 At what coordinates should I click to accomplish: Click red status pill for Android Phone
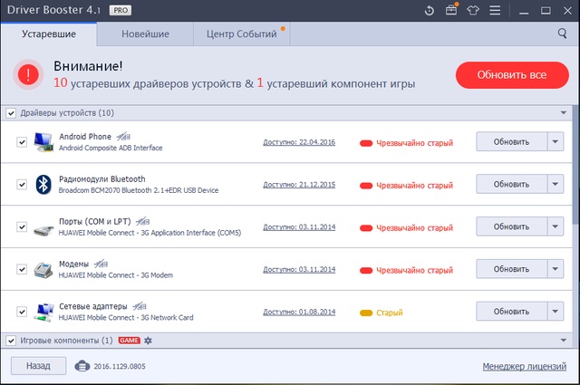[x=366, y=143]
